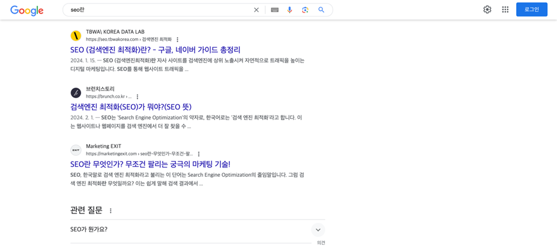Open the Google apps grid
The width and height of the screenshot is (557, 252).
click(x=505, y=9)
